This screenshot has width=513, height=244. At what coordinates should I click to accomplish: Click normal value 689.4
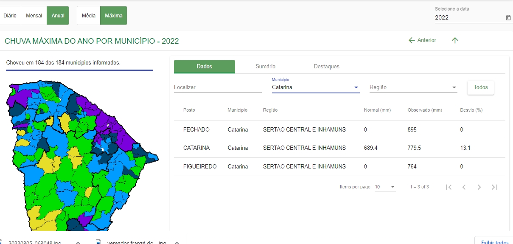click(371, 148)
